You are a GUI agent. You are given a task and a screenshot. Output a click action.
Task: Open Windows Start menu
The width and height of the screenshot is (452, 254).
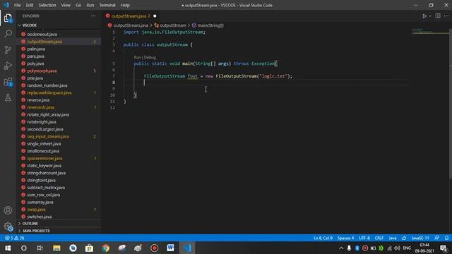[x=8, y=248]
